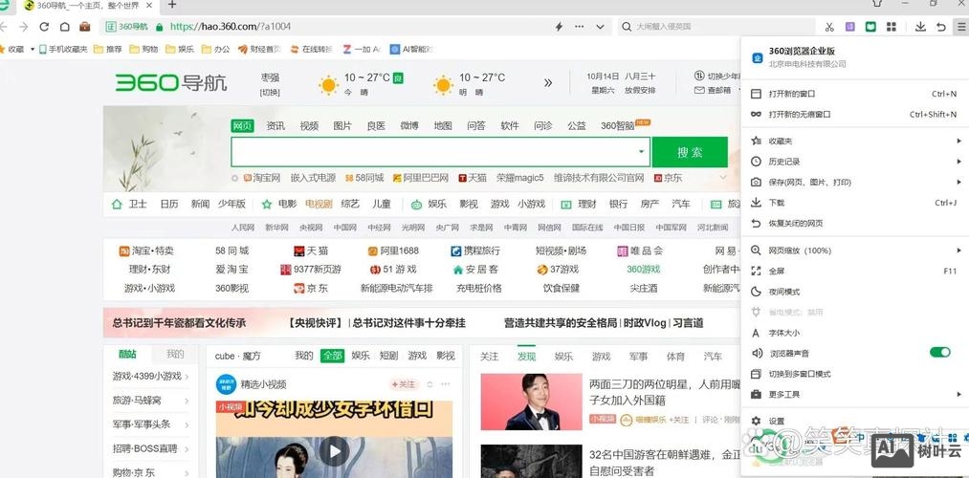Click the green 搜索 button
Image resolution: width=969 pixels, height=478 pixels.
pos(690,152)
